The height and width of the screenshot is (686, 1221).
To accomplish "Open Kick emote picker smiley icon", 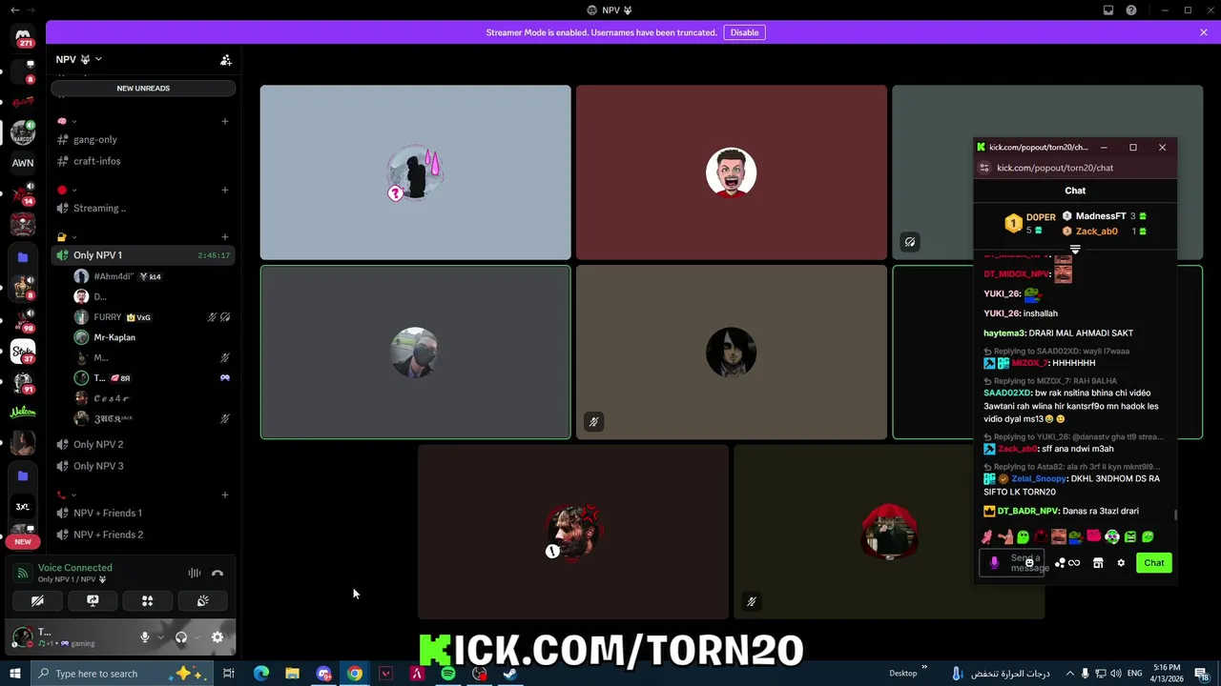I will click(x=1029, y=563).
